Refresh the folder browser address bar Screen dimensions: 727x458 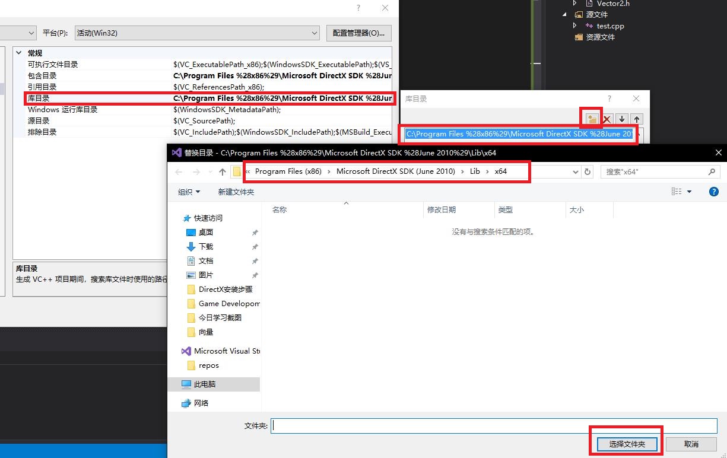(588, 171)
